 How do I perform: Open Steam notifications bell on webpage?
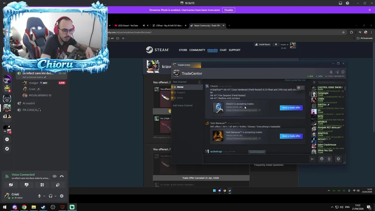276,45
